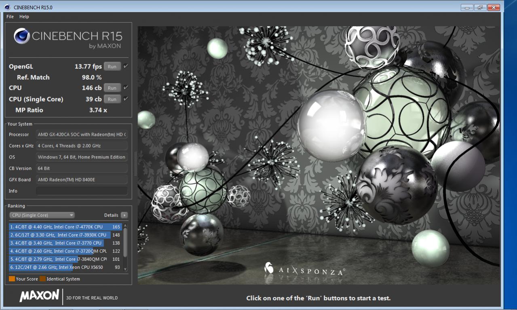Click ranking list scroll down arrow
Image resolution: width=517 pixels, height=310 pixels.
pos(125,269)
